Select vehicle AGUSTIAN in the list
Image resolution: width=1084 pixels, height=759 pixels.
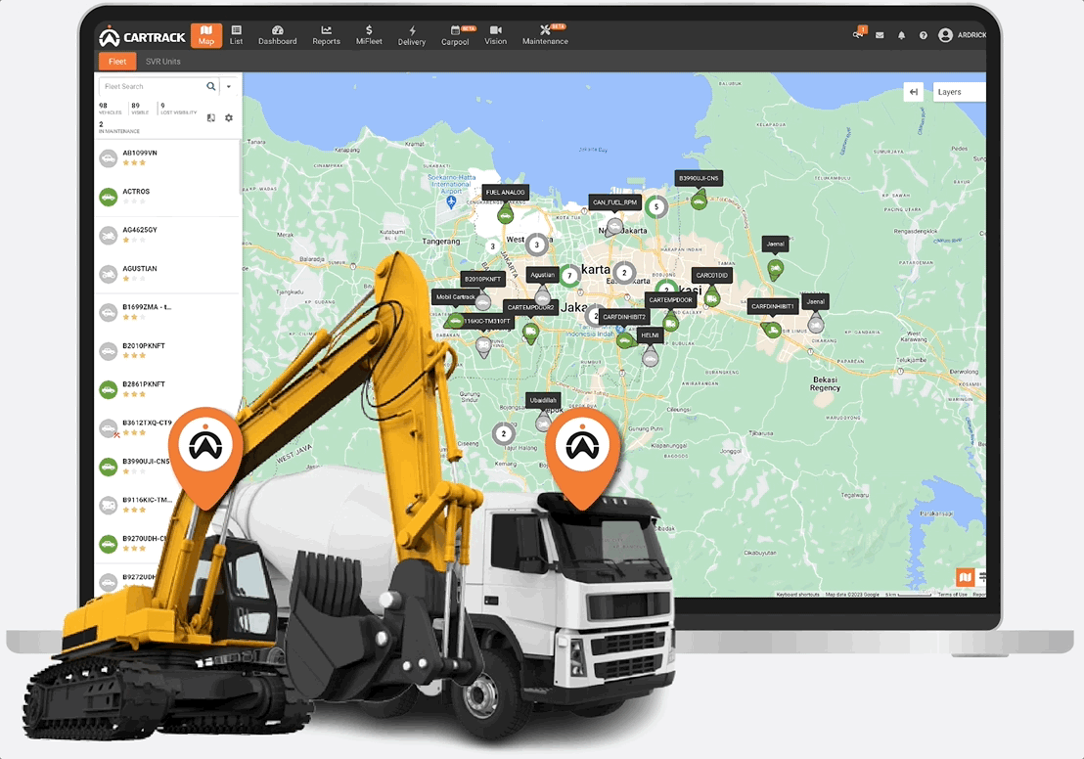[x=166, y=274]
